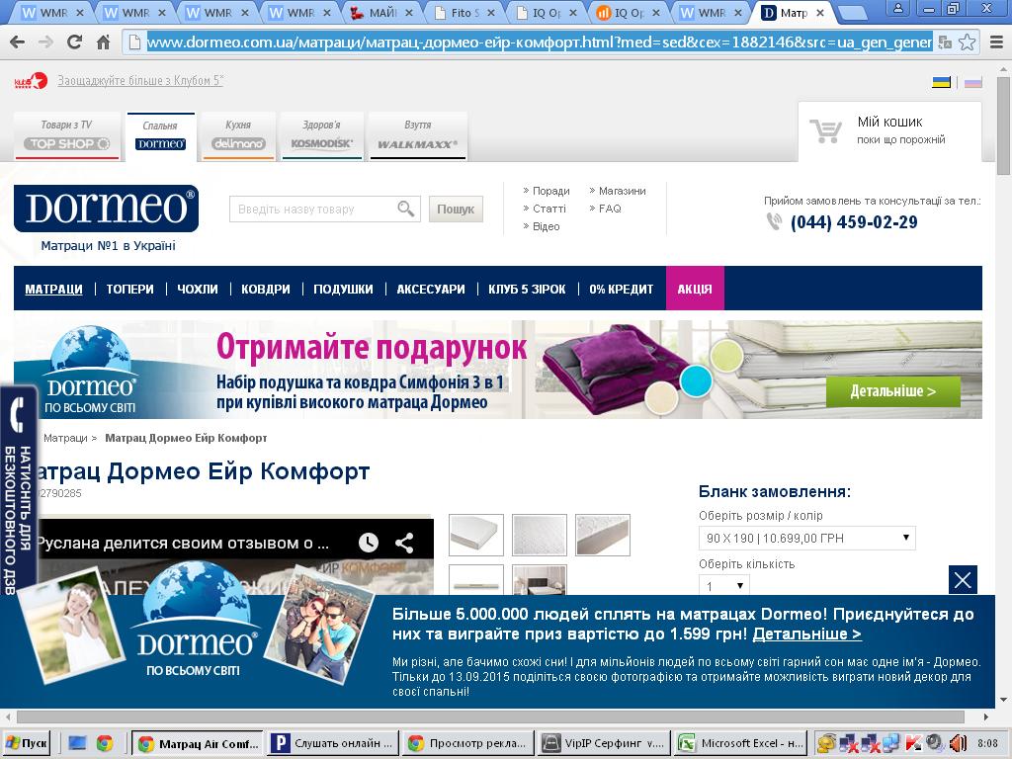This screenshot has height=759, width=1012.
Task: Click Заощаджуйте більше з Клубом 5* link
Action: (140, 81)
